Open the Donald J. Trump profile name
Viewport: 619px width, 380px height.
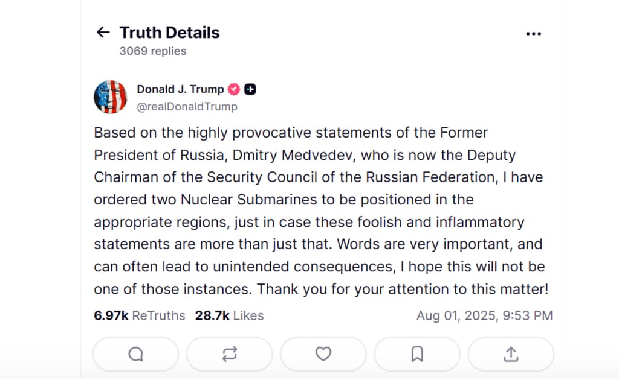click(x=180, y=89)
